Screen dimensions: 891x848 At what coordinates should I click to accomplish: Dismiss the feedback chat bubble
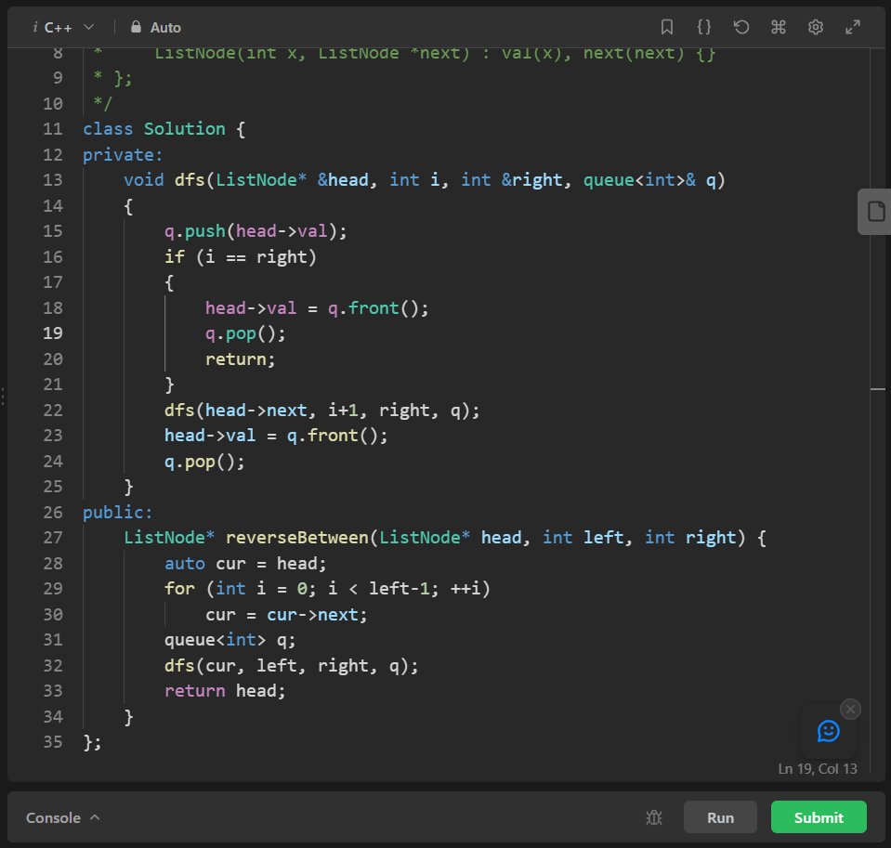[850, 709]
